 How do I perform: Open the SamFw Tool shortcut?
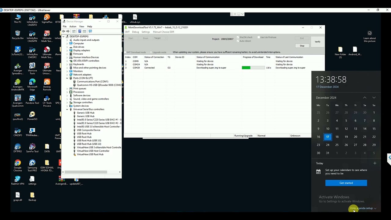(32, 148)
